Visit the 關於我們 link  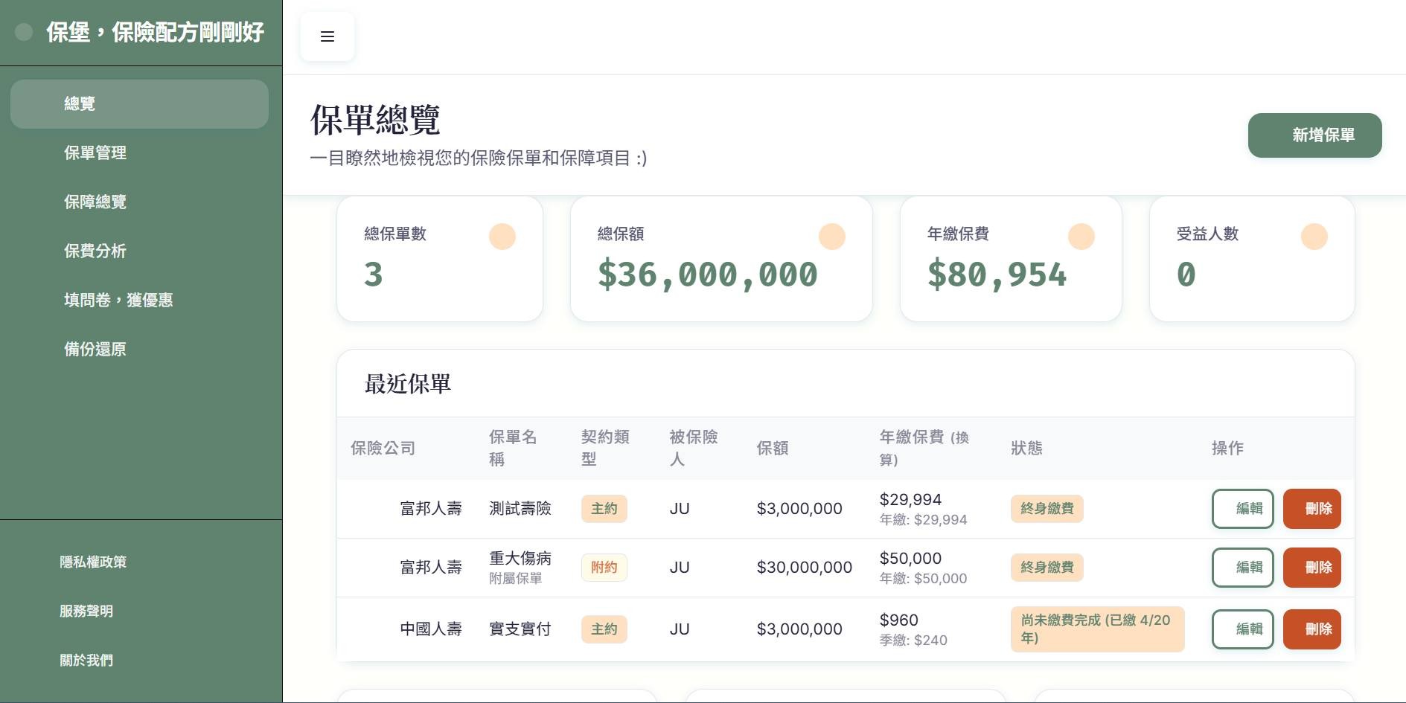86,661
